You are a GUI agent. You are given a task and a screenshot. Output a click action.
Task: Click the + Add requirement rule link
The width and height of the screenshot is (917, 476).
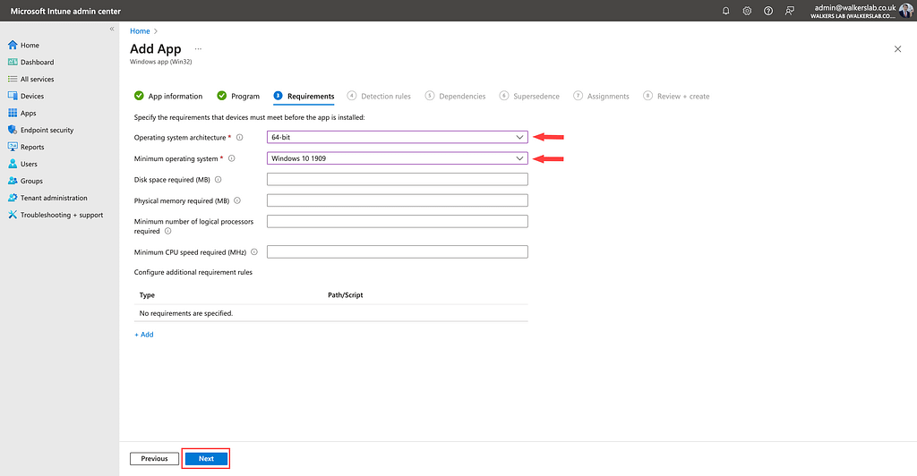click(144, 335)
